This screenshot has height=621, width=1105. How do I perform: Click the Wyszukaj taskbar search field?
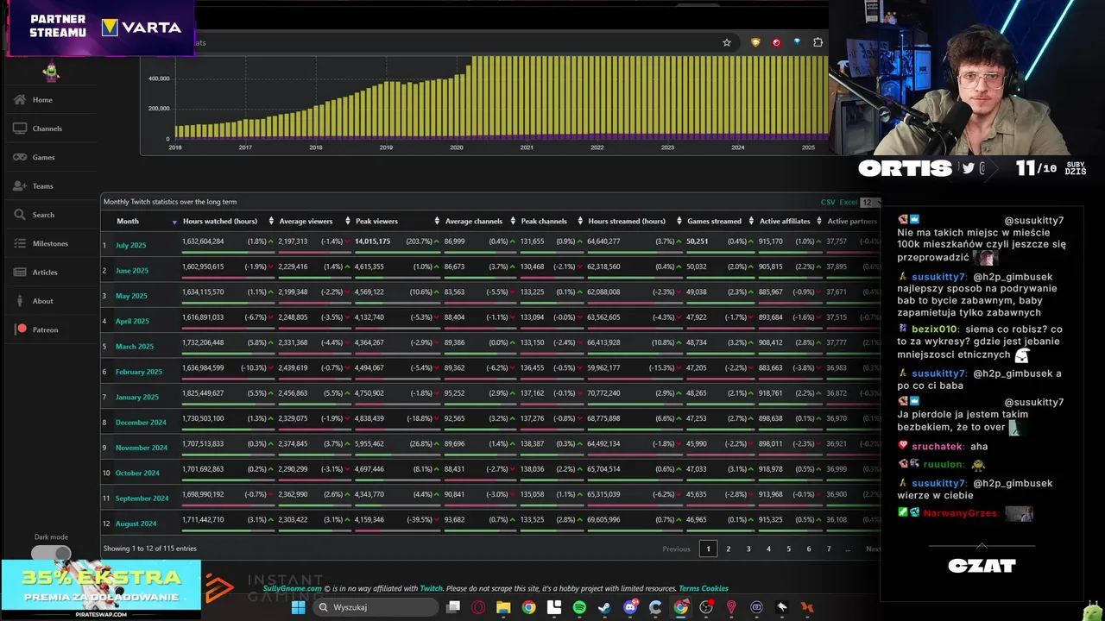tap(375, 607)
